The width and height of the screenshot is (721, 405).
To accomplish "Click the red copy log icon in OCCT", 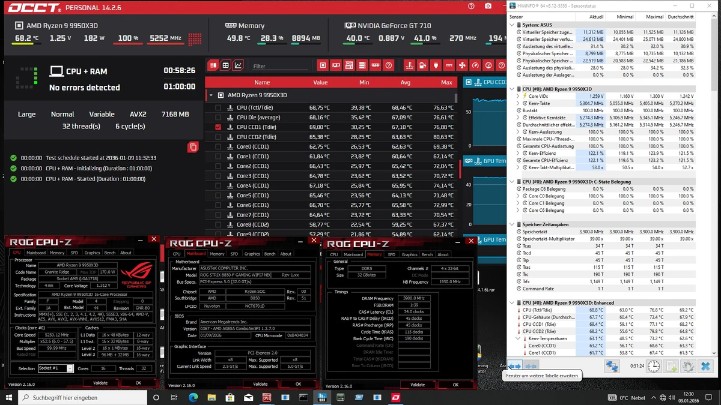I will 192,147.
